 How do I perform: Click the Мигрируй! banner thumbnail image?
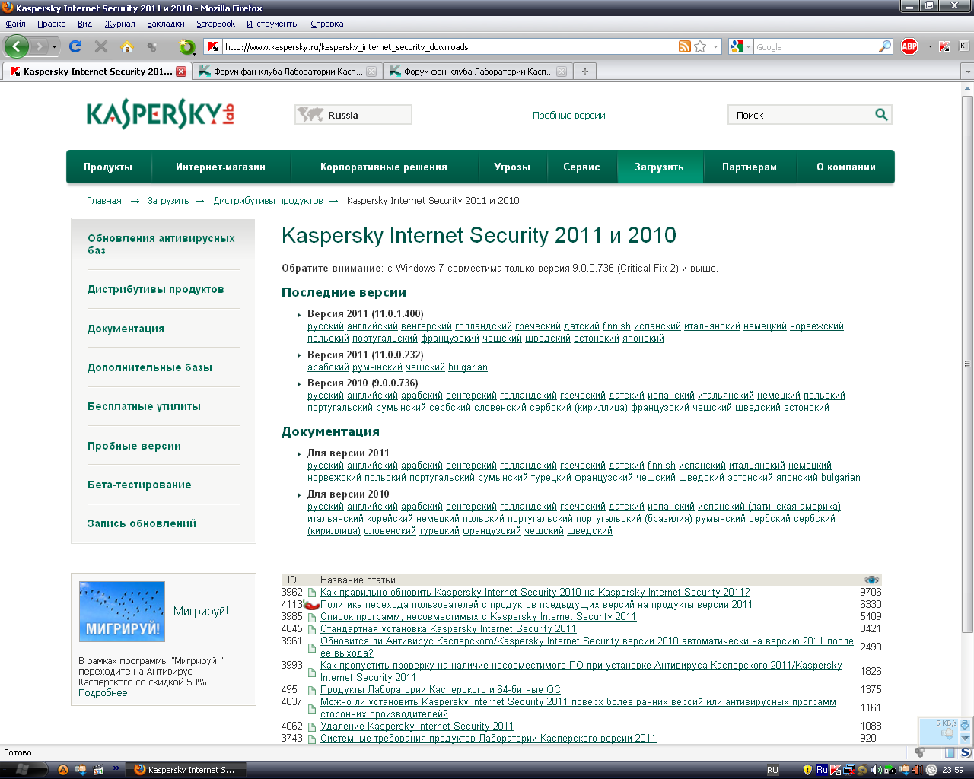(122, 612)
